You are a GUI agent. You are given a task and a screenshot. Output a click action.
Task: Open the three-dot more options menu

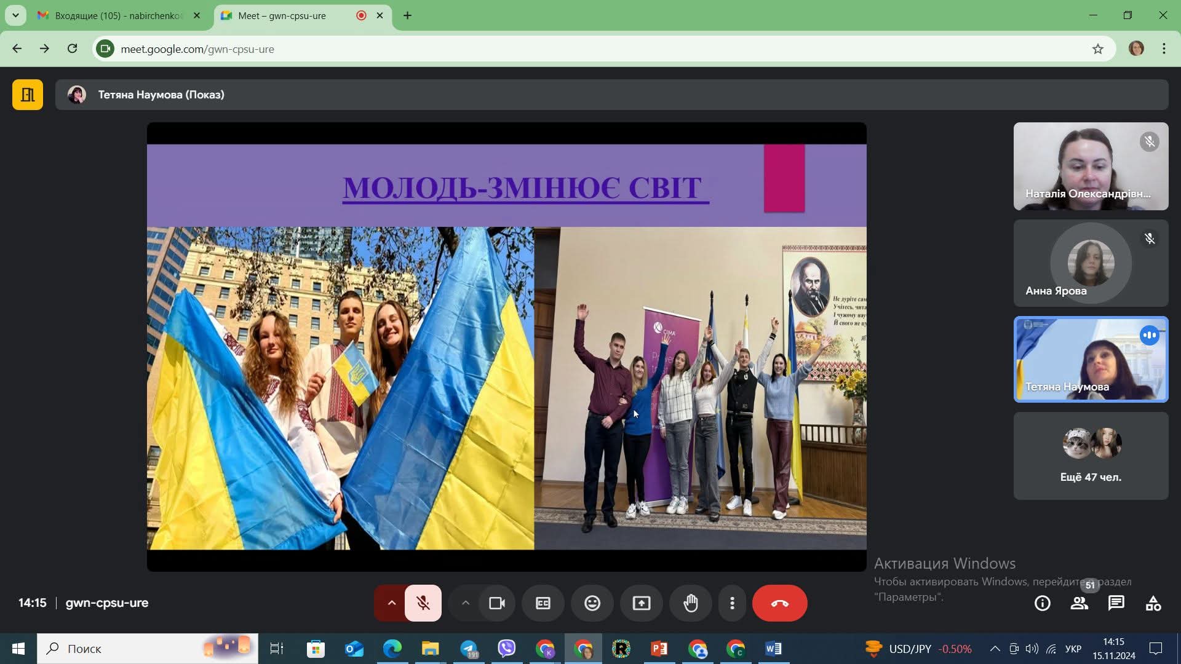point(732,603)
